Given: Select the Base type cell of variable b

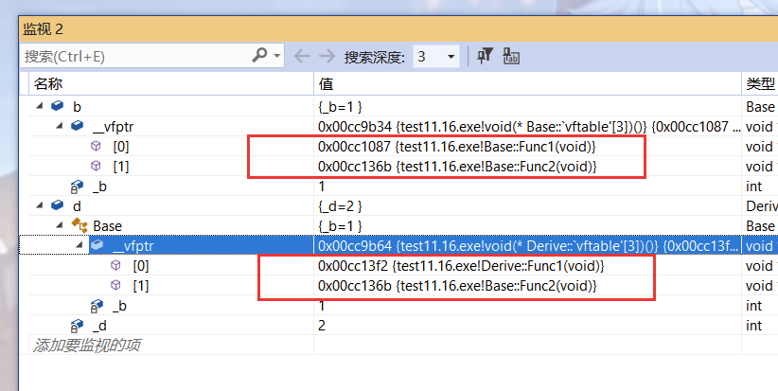Looking at the screenshot, I should pos(760,107).
